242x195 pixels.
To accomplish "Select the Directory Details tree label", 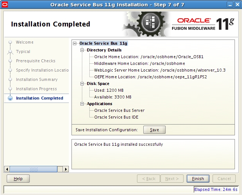I will 104,50.
